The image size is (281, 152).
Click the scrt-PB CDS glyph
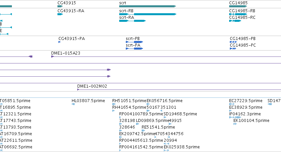pyautogui.click(x=134, y=42)
